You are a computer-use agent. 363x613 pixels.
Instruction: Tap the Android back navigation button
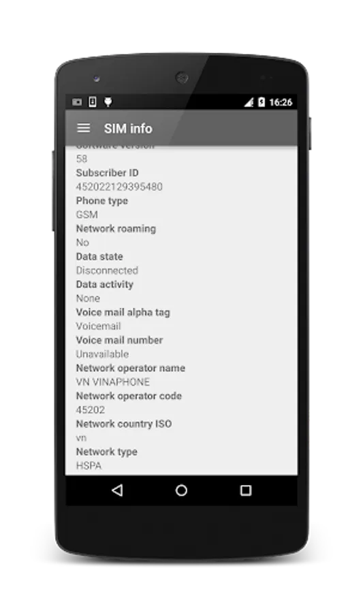click(x=117, y=490)
